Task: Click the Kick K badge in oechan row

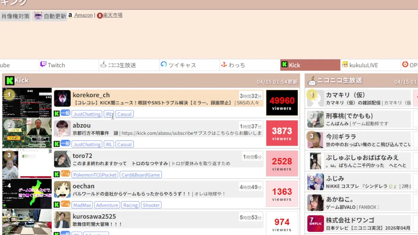Action: pos(57,205)
